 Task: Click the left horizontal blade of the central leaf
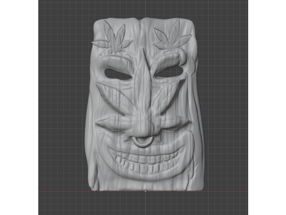coord(112,122)
